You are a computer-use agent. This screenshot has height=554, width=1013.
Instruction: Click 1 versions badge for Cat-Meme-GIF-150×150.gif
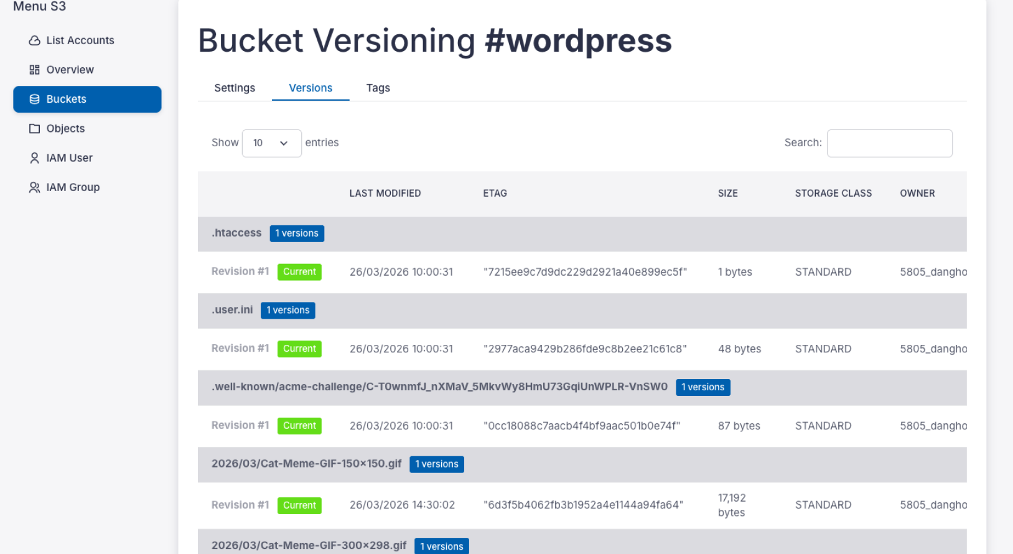pyautogui.click(x=437, y=464)
